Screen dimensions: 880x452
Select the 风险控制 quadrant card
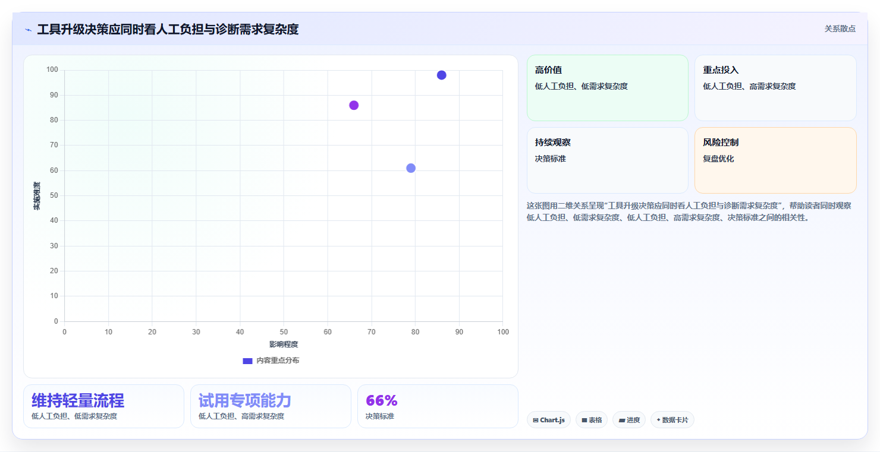775,160
